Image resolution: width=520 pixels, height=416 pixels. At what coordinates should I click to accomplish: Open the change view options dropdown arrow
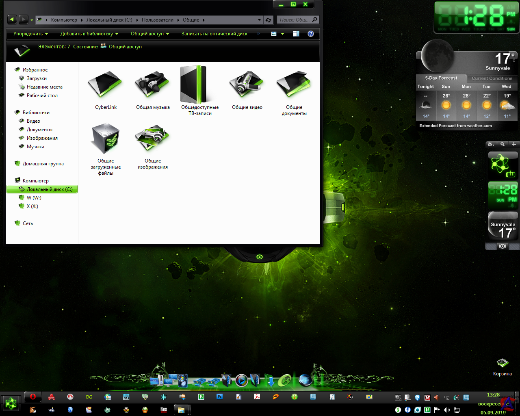(283, 34)
